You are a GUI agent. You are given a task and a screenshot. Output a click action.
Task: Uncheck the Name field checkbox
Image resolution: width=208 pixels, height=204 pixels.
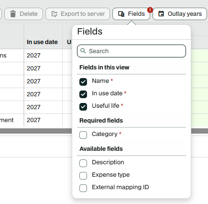(83, 82)
